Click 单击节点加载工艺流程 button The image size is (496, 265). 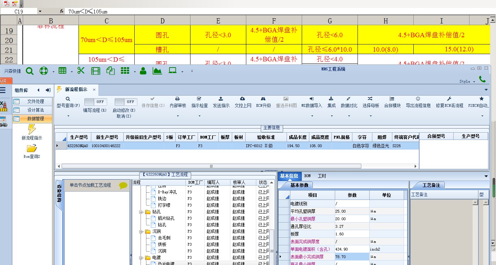pyautogui.click(x=91, y=185)
